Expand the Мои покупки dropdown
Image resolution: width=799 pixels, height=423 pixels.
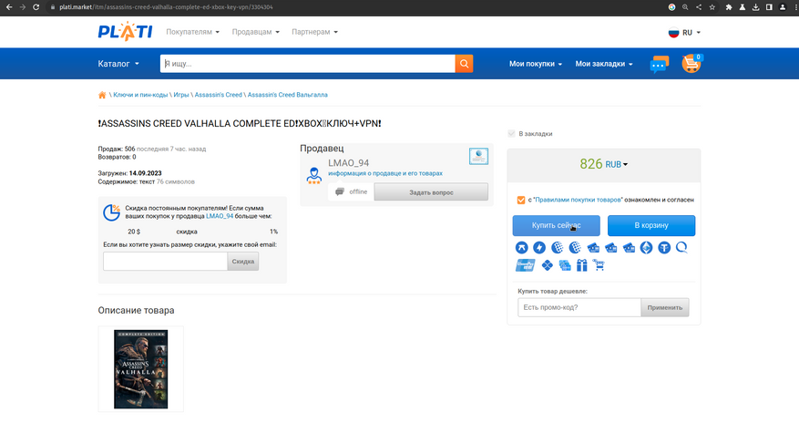pos(536,64)
